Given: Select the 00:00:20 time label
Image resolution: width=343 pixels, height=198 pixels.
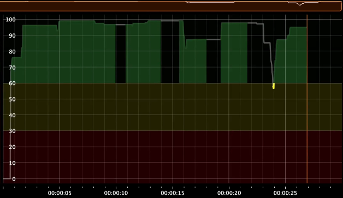Looking at the screenshot, I should (x=229, y=193).
